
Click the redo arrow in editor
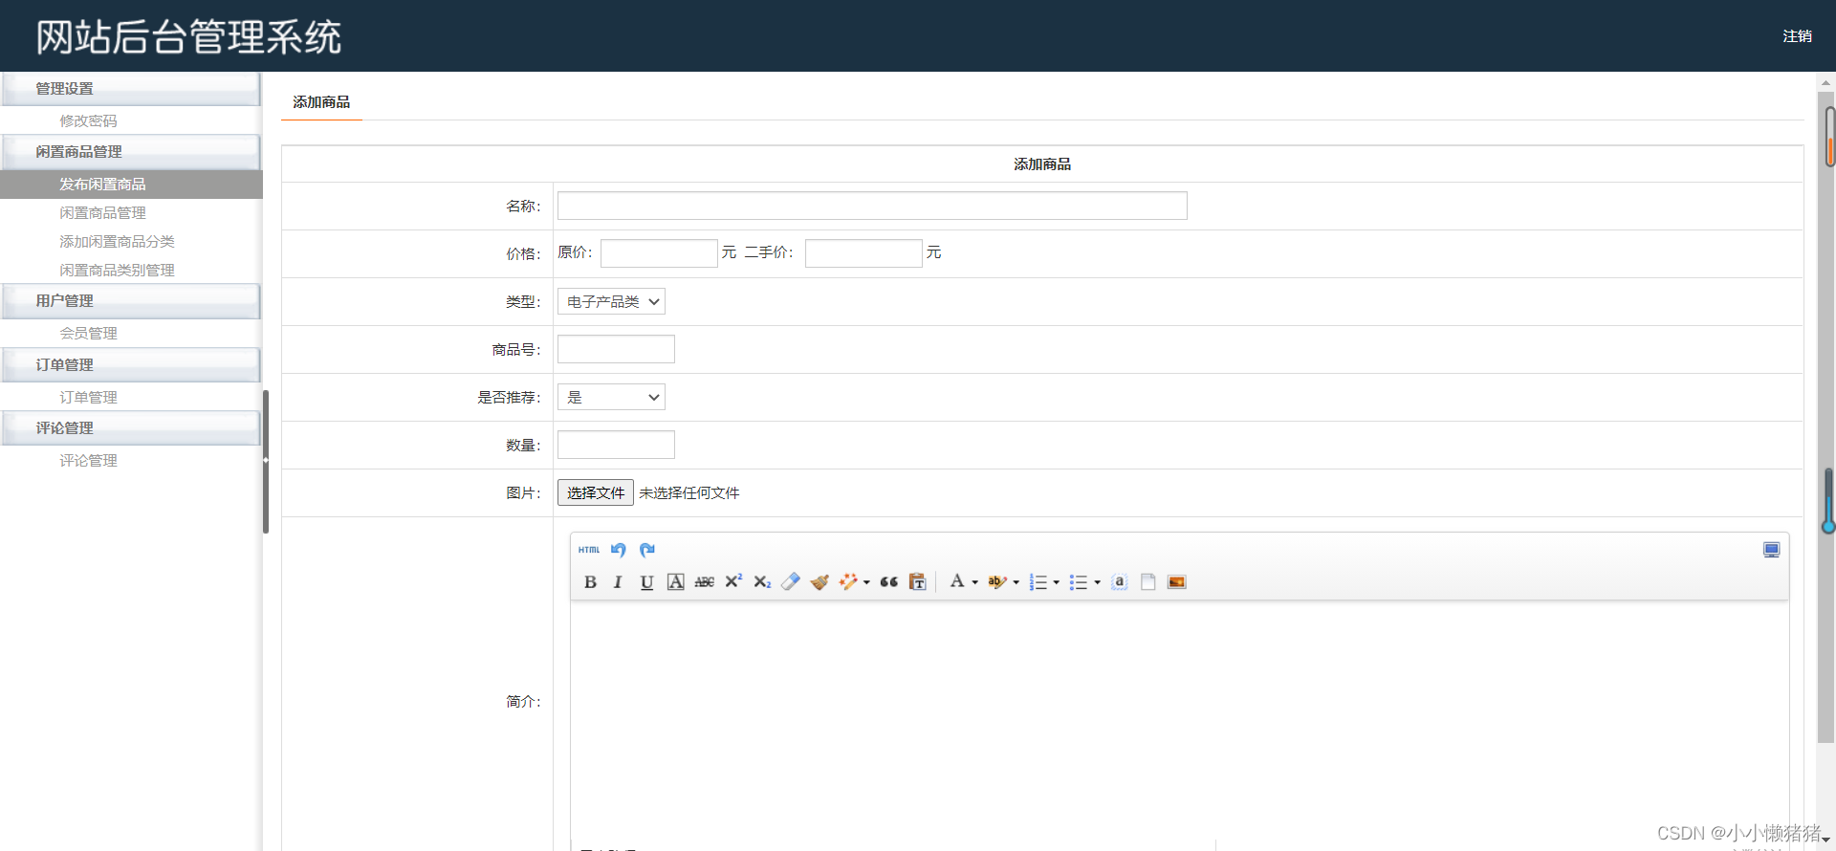click(647, 550)
